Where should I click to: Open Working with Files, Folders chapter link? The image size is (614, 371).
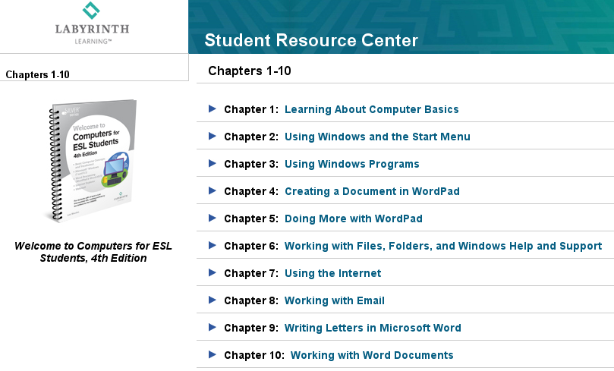[442, 246]
